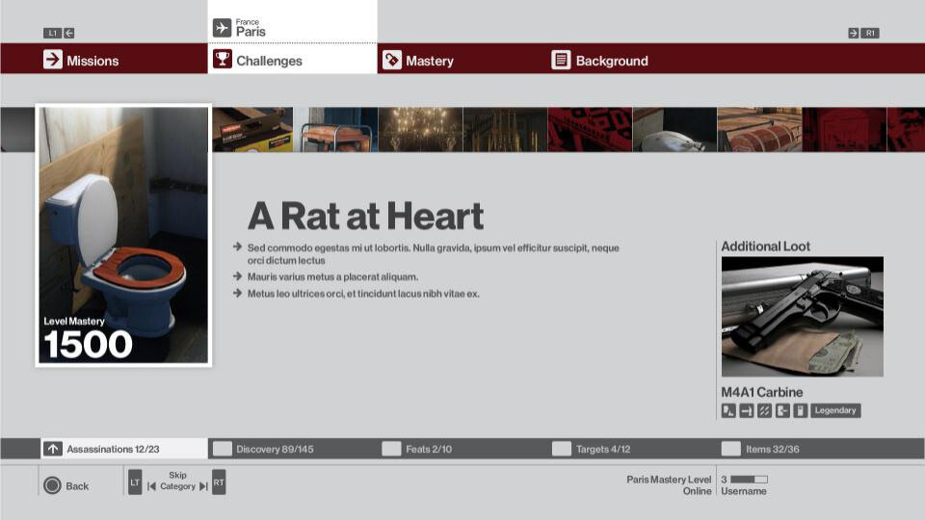Screen dimensions: 925x520
Task: Select the Challenges tab
Action: click(293, 59)
